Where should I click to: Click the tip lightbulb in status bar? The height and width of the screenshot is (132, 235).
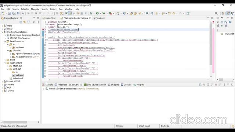(233, 126)
